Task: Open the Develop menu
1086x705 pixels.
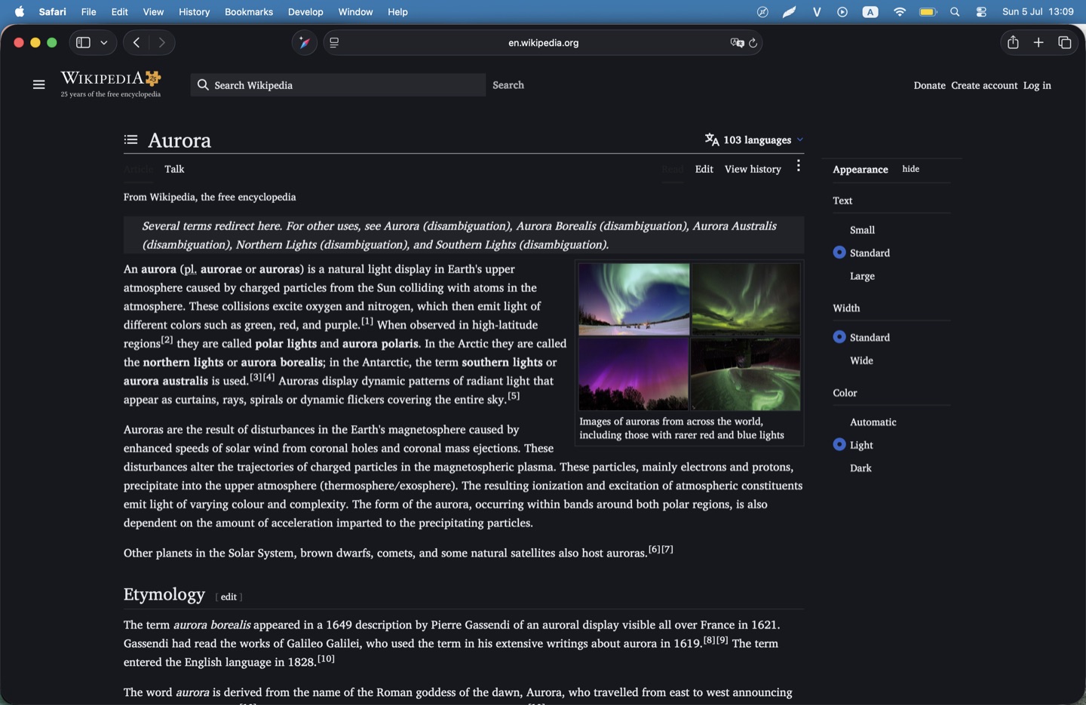Action: 305,12
